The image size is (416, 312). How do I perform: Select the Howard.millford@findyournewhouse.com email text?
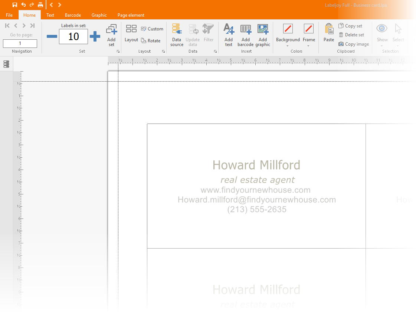tap(257, 200)
